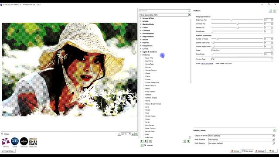This screenshot has width=279, height=157.
Task: Open the author David Tschumperlé link
Action: (x=207, y=63)
